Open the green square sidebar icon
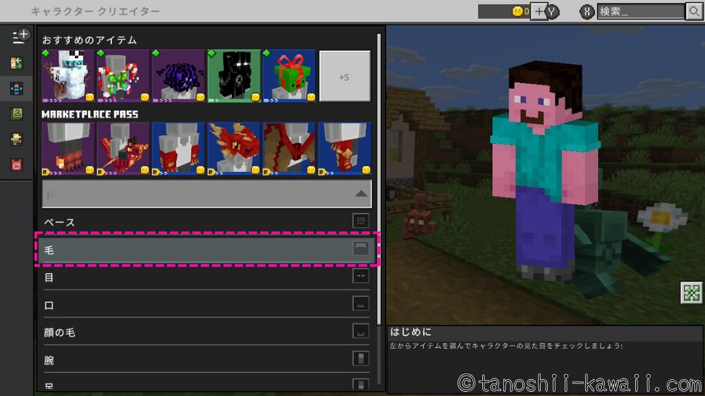705x396 pixels. tap(17, 113)
